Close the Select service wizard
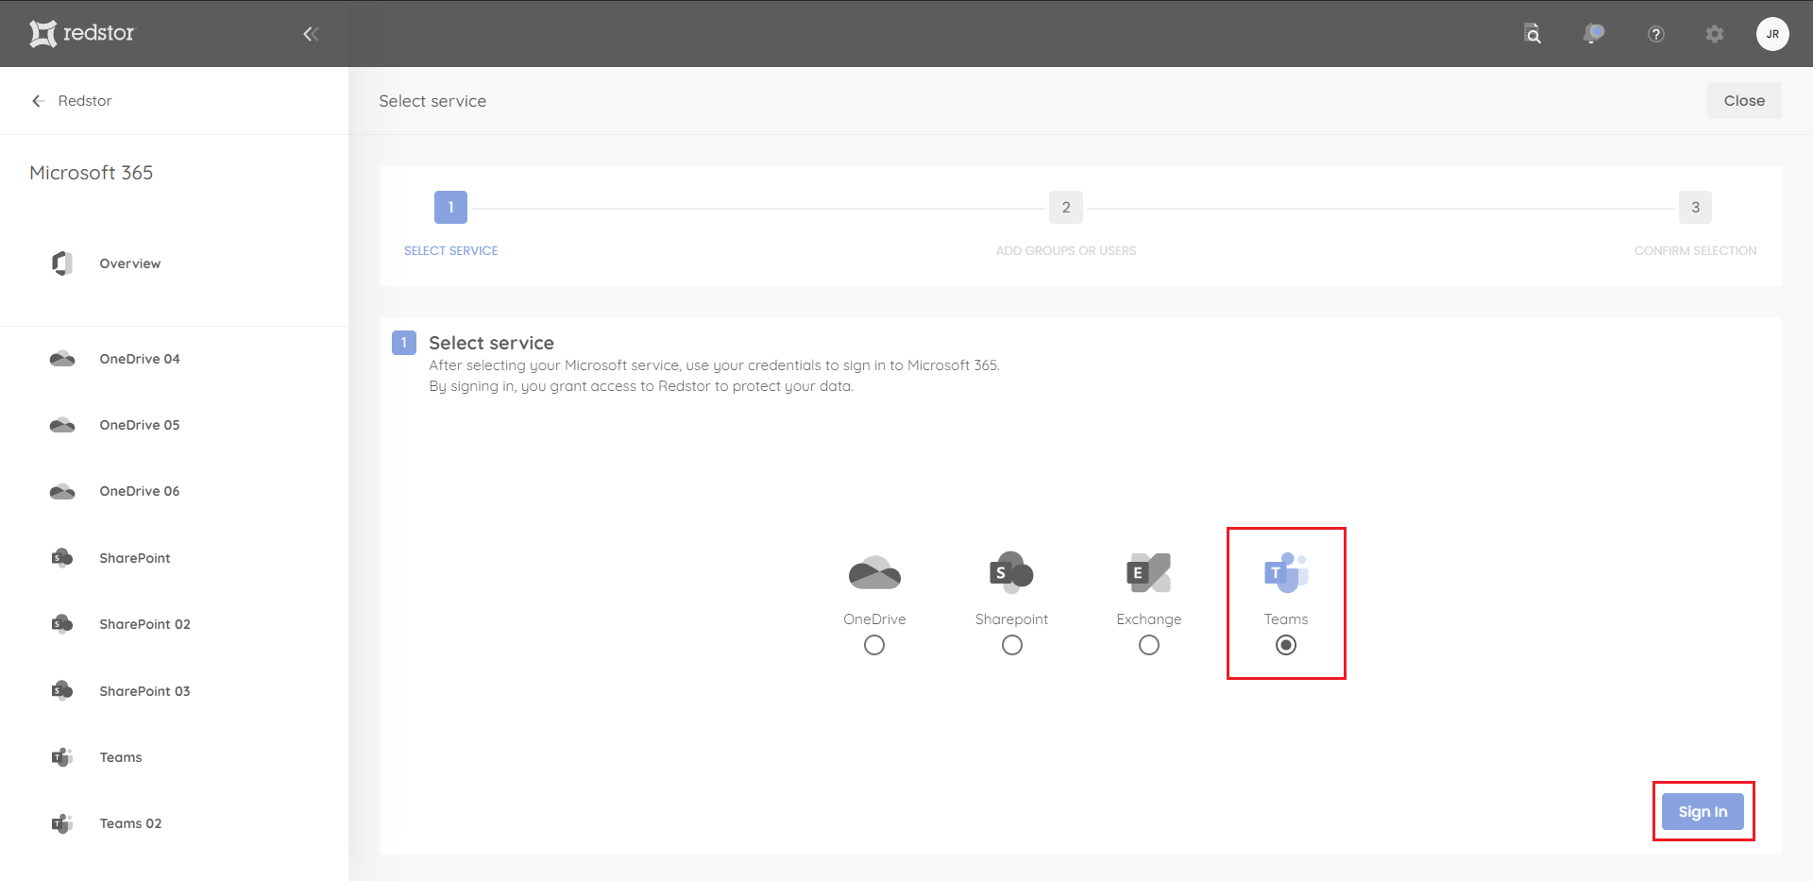The image size is (1813, 881). click(1744, 101)
